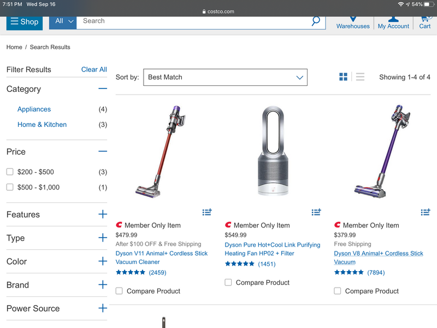The height and width of the screenshot is (328, 437).
Task: Open Dyson V11 Animal+ Cordless Stick link
Action: (162, 257)
